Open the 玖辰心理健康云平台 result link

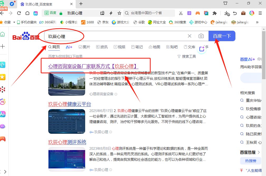70,104
